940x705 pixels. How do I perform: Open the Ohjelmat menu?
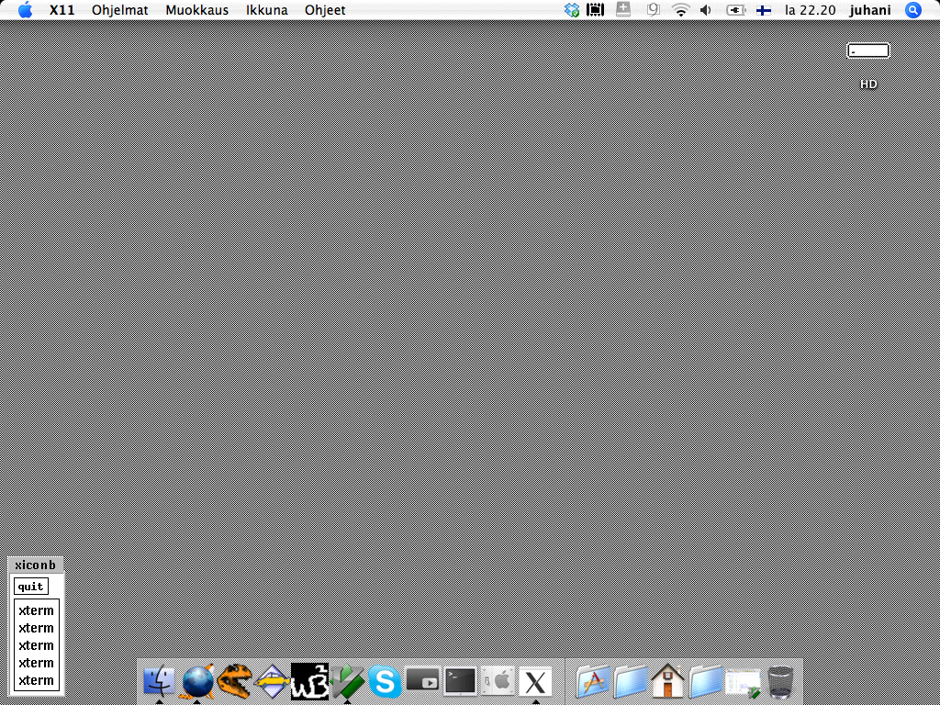point(120,10)
